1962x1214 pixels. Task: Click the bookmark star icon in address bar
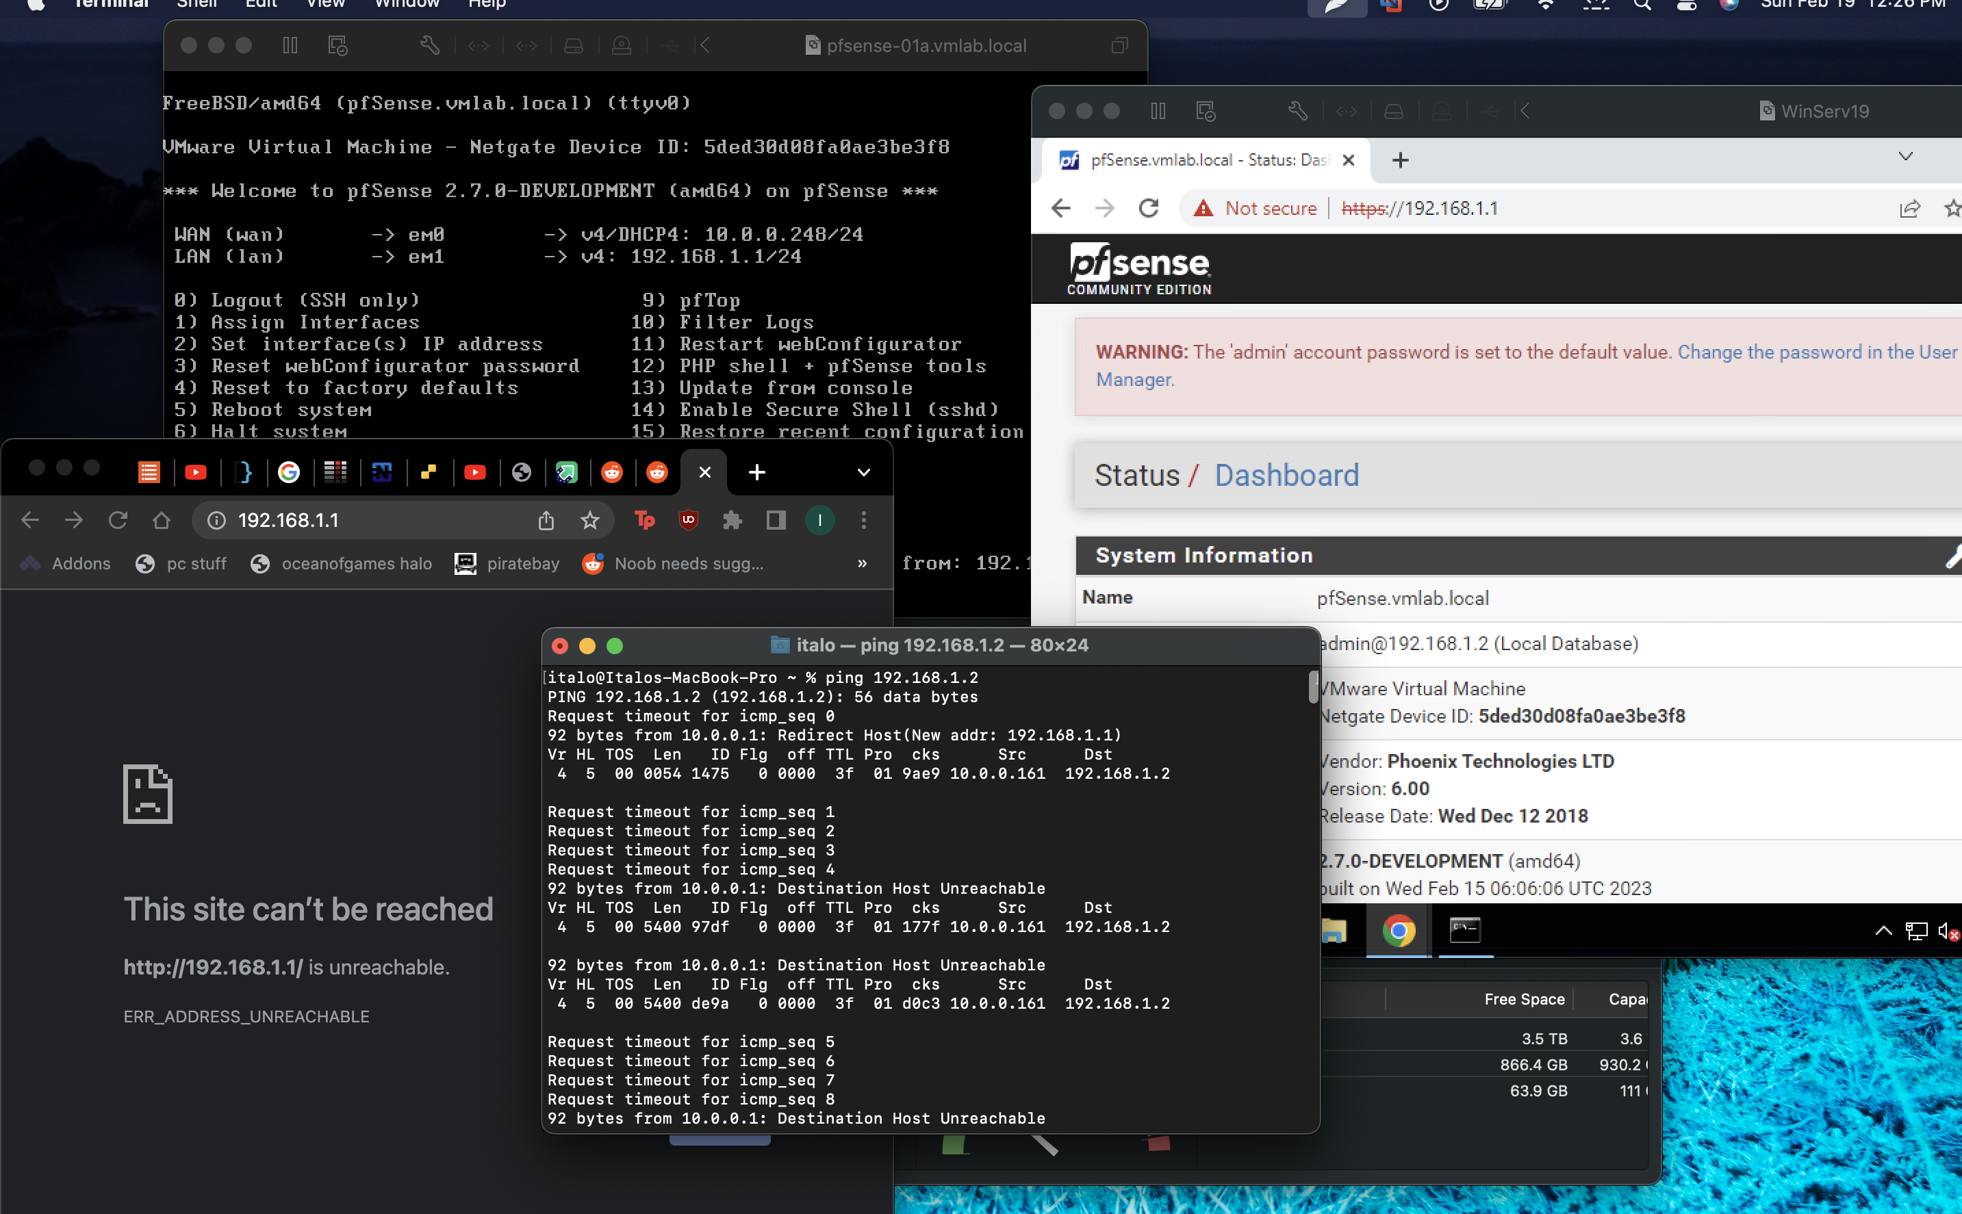(590, 519)
